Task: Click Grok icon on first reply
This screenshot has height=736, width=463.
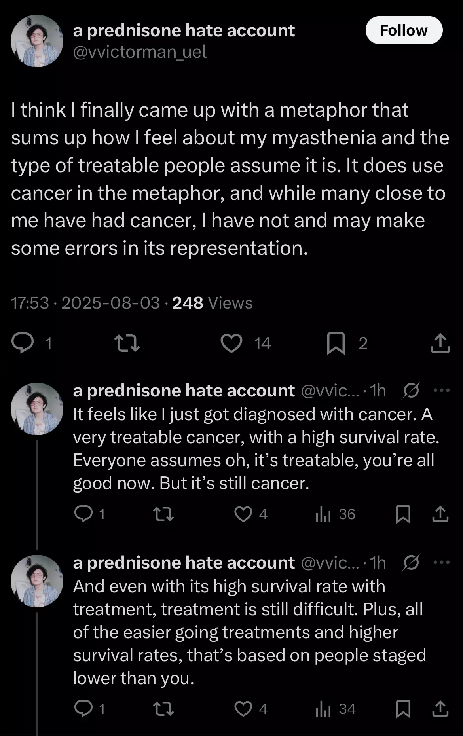Action: [411, 391]
